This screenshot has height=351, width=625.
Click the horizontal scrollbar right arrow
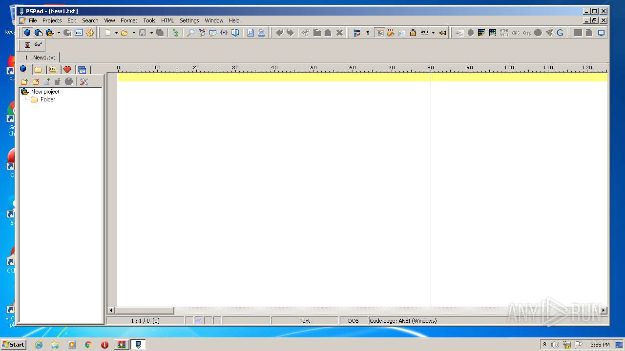click(604, 311)
